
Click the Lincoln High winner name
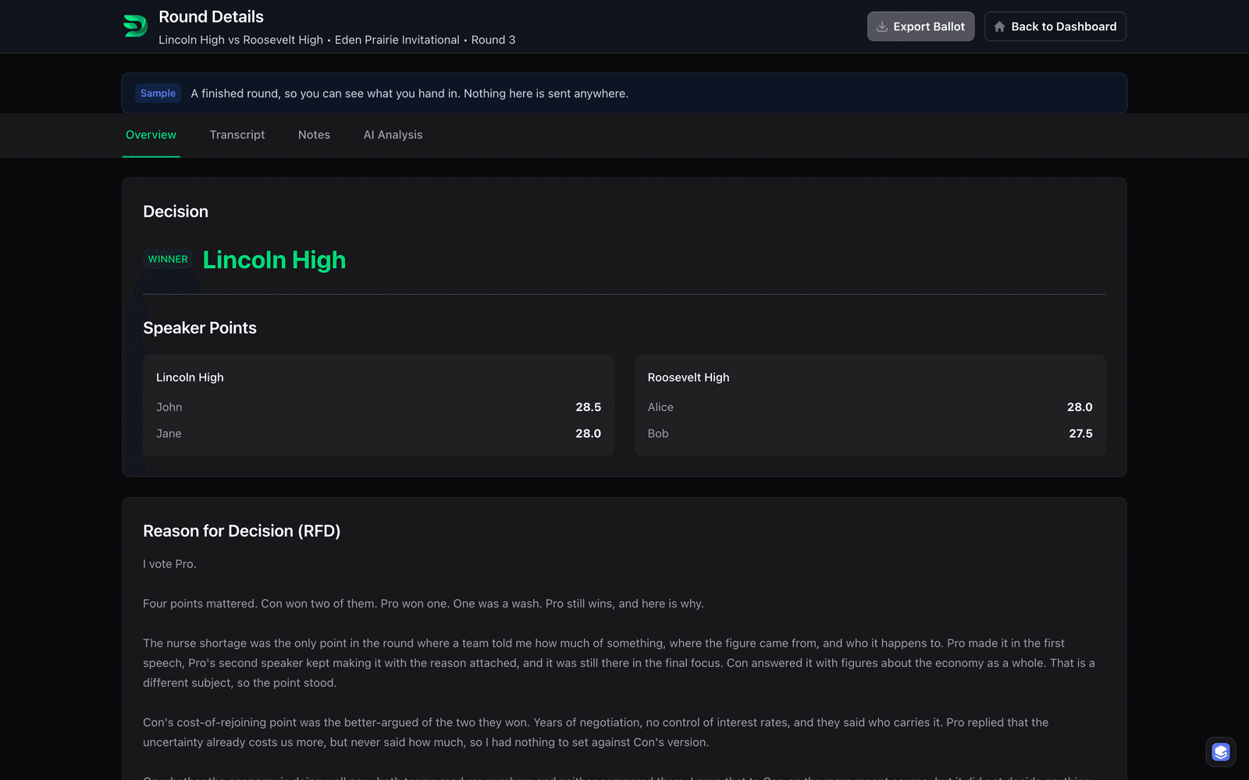pyautogui.click(x=274, y=260)
